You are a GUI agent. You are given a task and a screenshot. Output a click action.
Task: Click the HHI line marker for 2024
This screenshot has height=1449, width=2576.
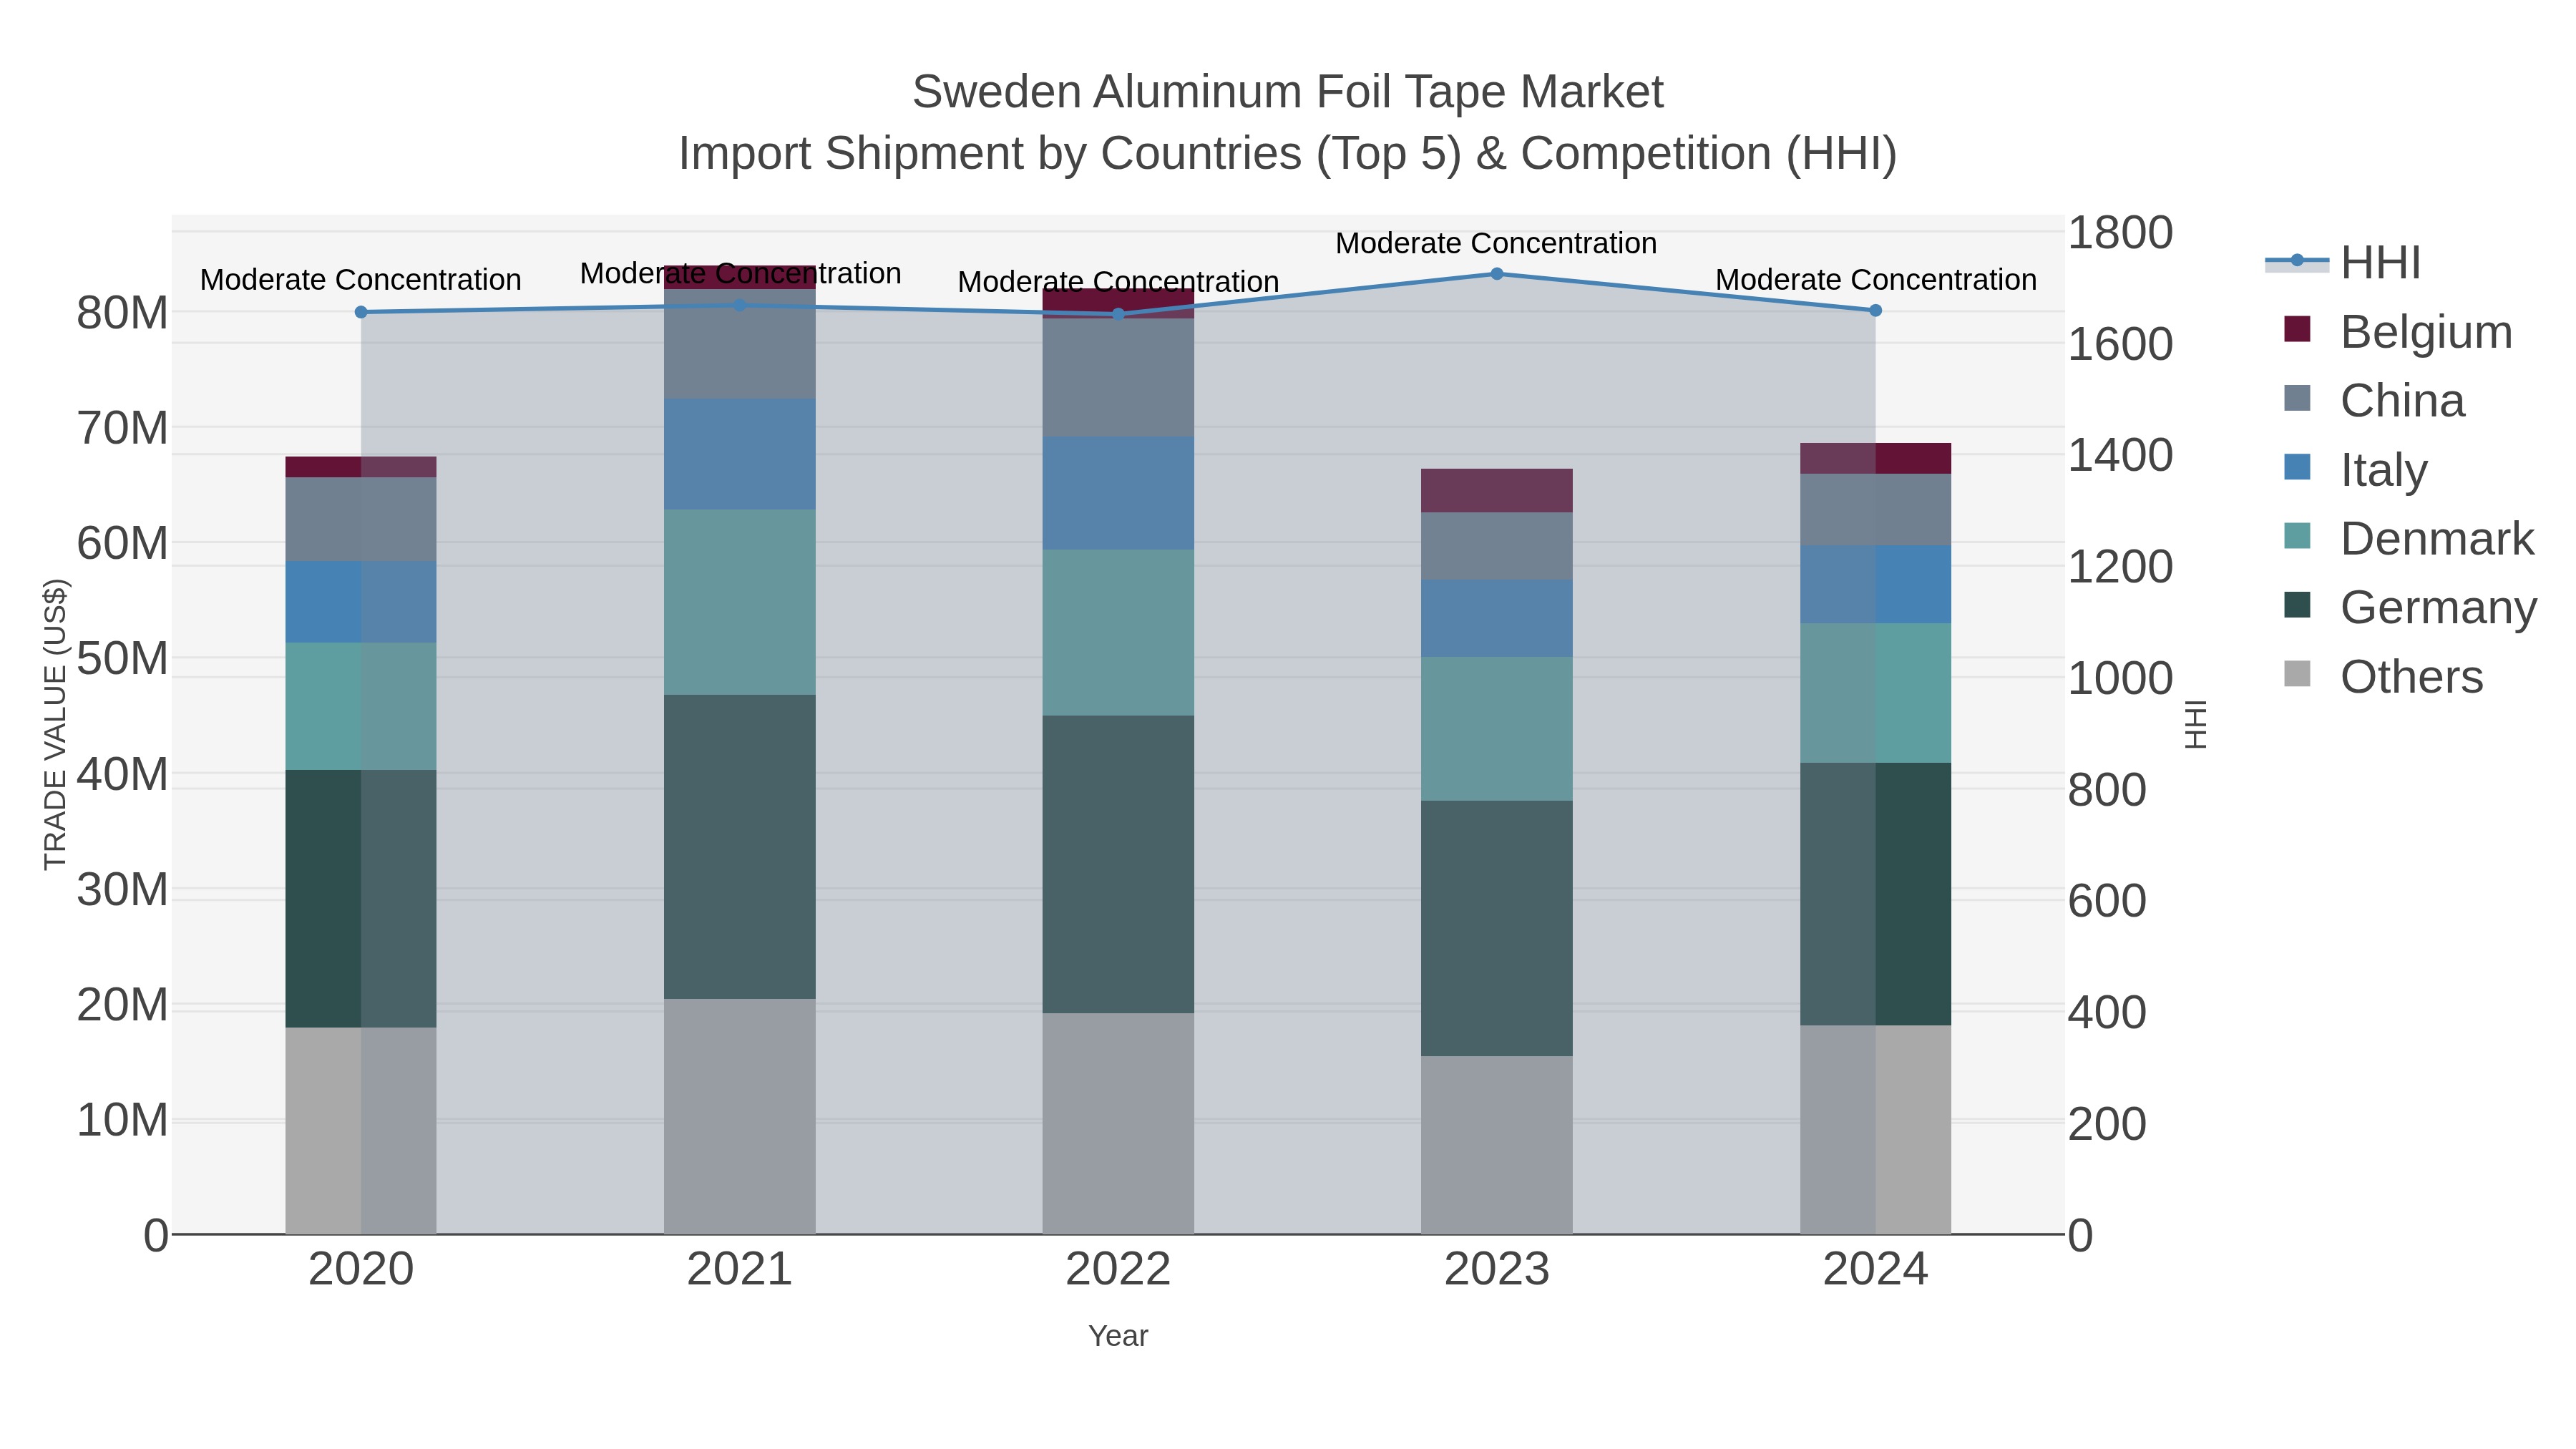[1876, 311]
